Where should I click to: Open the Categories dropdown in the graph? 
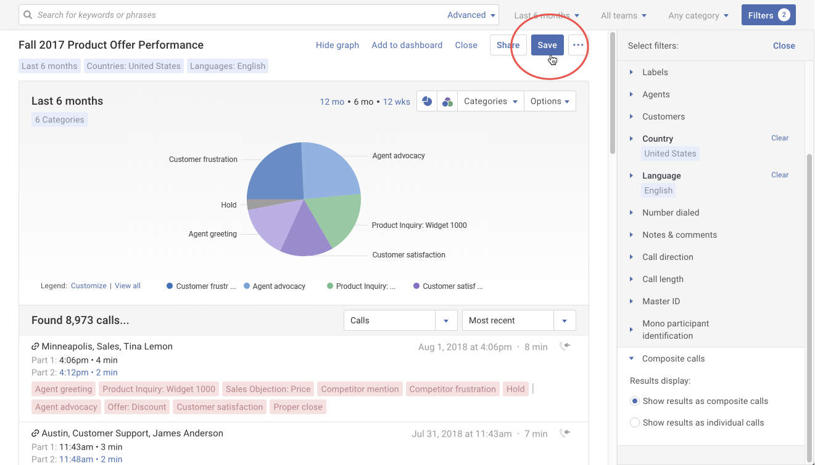(490, 102)
